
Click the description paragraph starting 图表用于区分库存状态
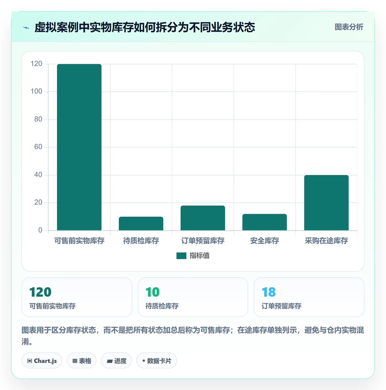tap(193, 336)
